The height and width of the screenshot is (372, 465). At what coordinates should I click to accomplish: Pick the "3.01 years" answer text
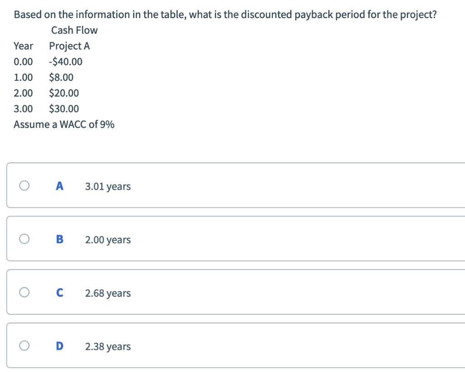[x=108, y=186]
